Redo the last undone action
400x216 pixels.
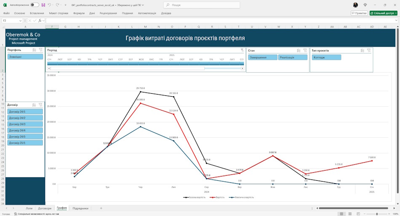click(57, 5)
